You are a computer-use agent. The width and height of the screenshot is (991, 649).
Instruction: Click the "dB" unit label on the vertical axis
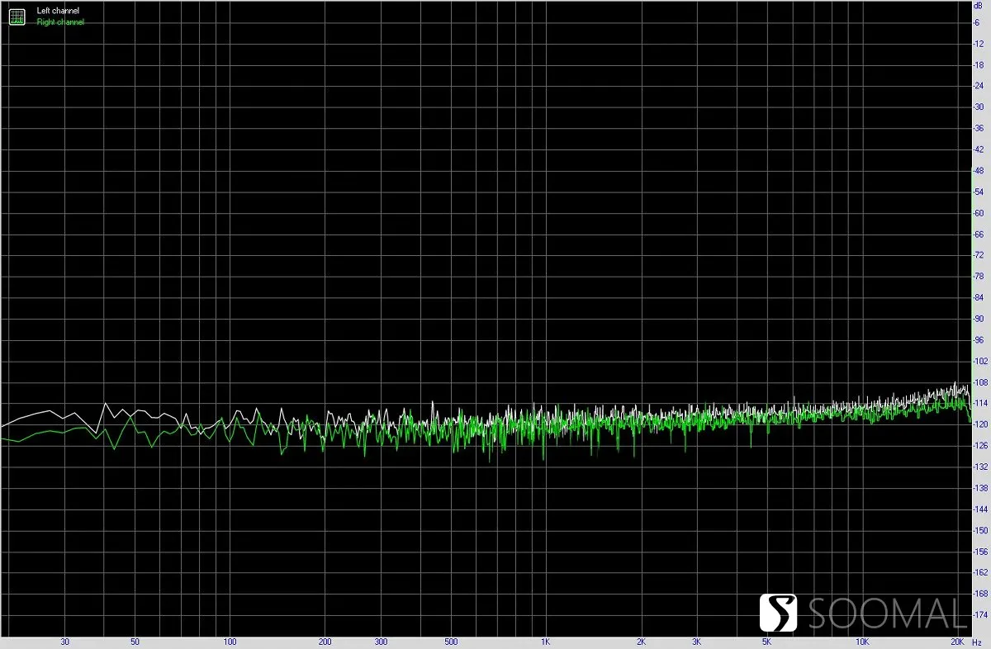(x=978, y=5)
